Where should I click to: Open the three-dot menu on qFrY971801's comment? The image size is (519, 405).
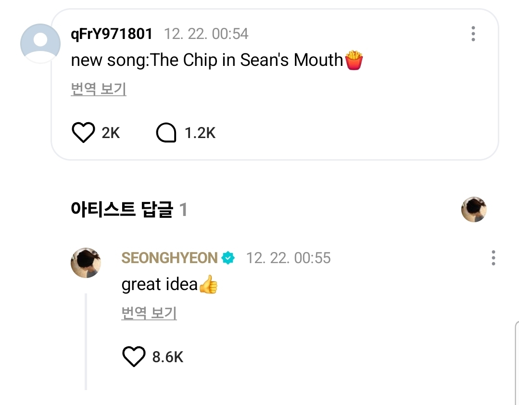473,34
